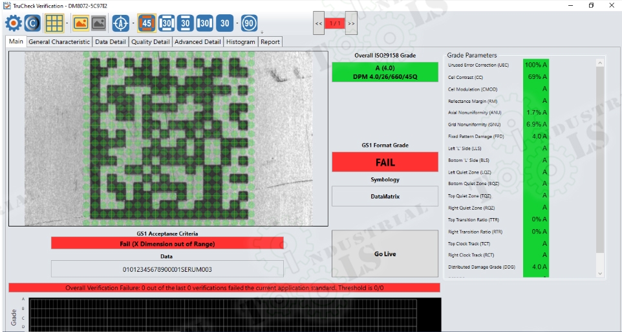The height and width of the screenshot is (332, 622).
Task: Select Right Quiet Zone (RQZ) row
Action: tap(498, 207)
